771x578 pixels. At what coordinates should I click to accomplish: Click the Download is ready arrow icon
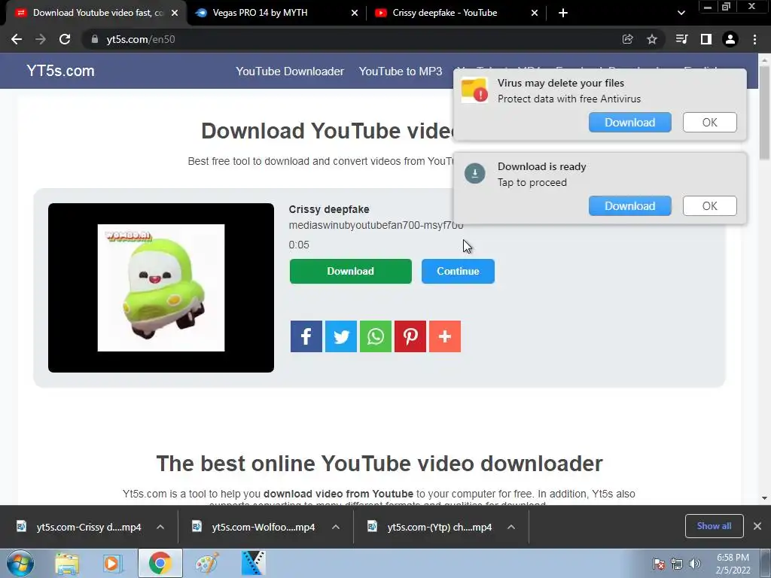(475, 174)
